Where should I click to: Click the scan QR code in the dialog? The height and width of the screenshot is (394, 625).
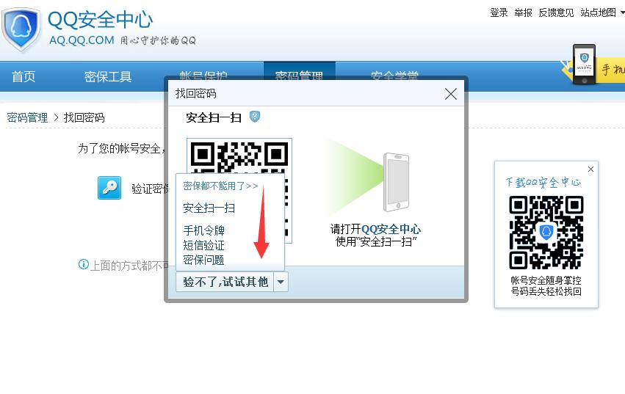pos(239,191)
